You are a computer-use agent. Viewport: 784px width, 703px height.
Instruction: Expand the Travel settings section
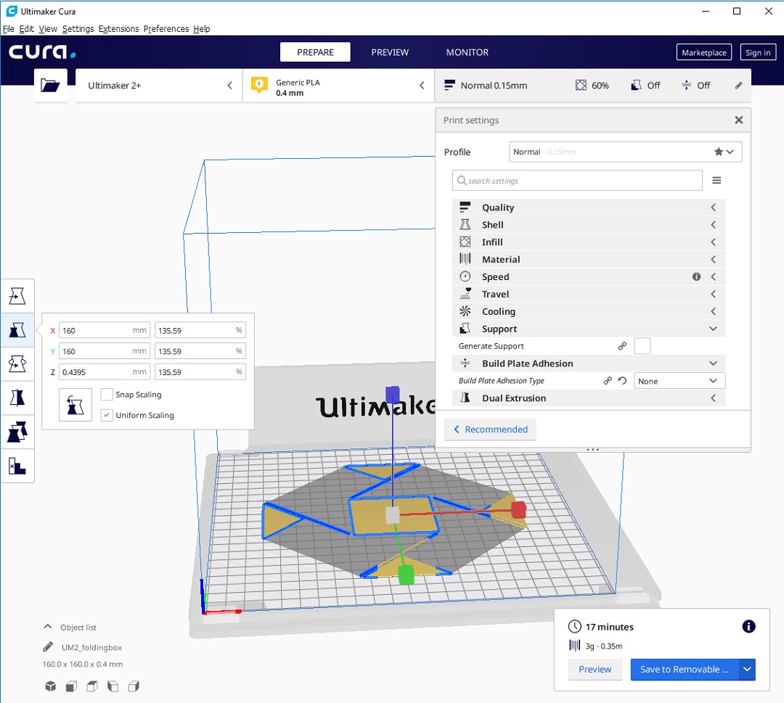coord(589,294)
